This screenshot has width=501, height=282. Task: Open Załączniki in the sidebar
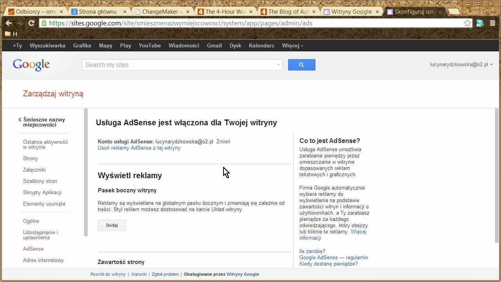[34, 170]
